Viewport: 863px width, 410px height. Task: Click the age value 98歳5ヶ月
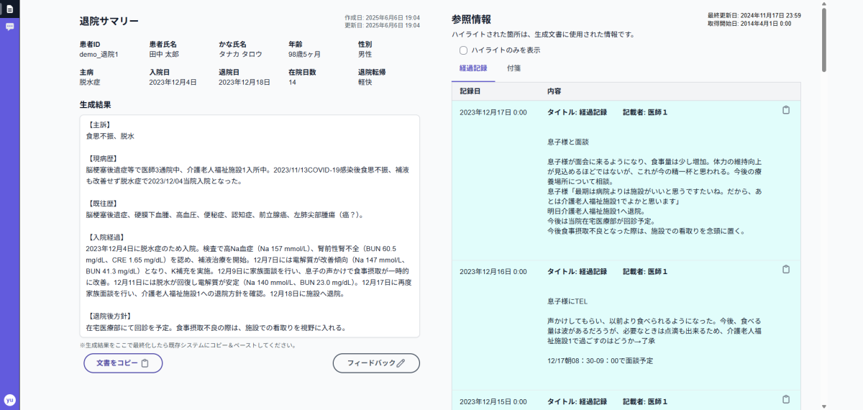[304, 54]
